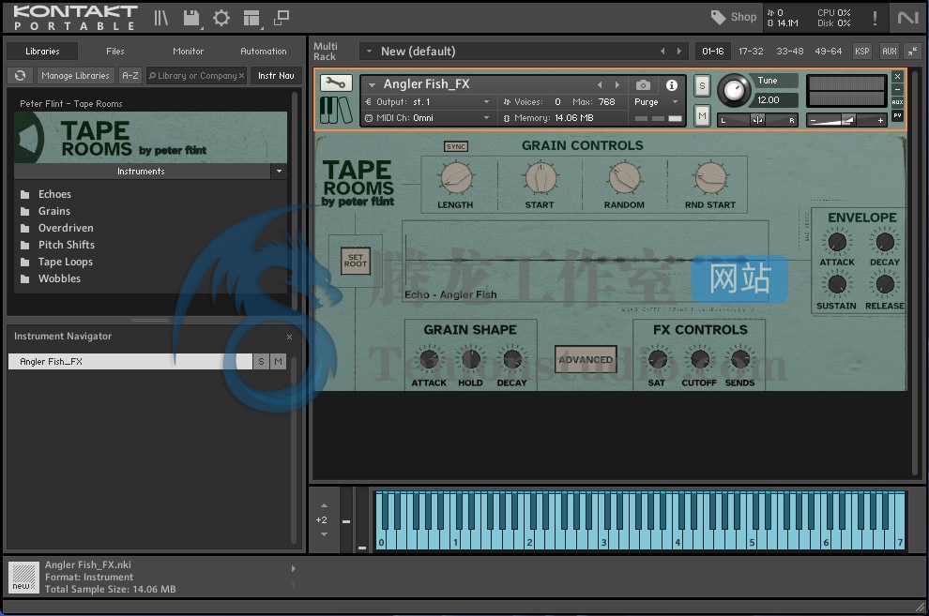Click the A-Z sort button

(x=129, y=76)
